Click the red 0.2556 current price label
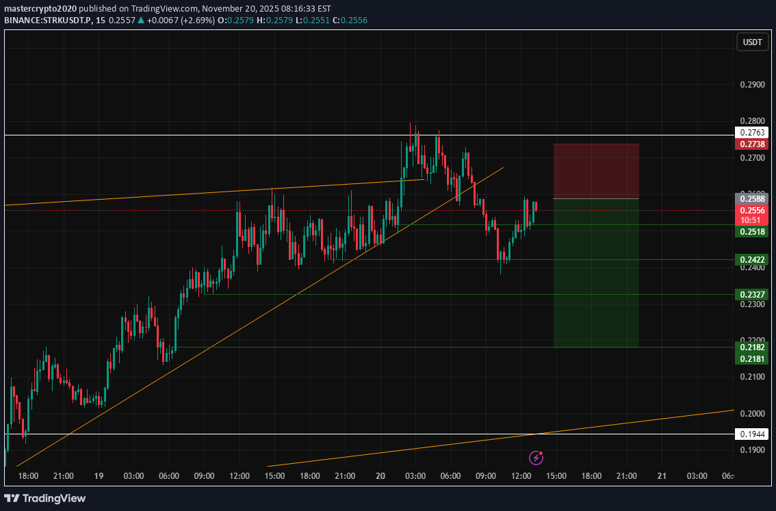The image size is (776, 511). (751, 211)
